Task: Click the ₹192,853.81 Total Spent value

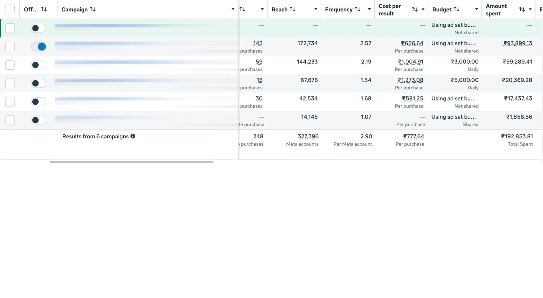Action: tap(517, 136)
